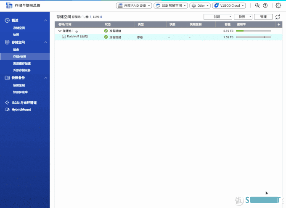Image resolution: width=286 pixels, height=208 pixels.
Task: Collapse the 存储空间 sidebar section chevron
Action: click(45, 42)
